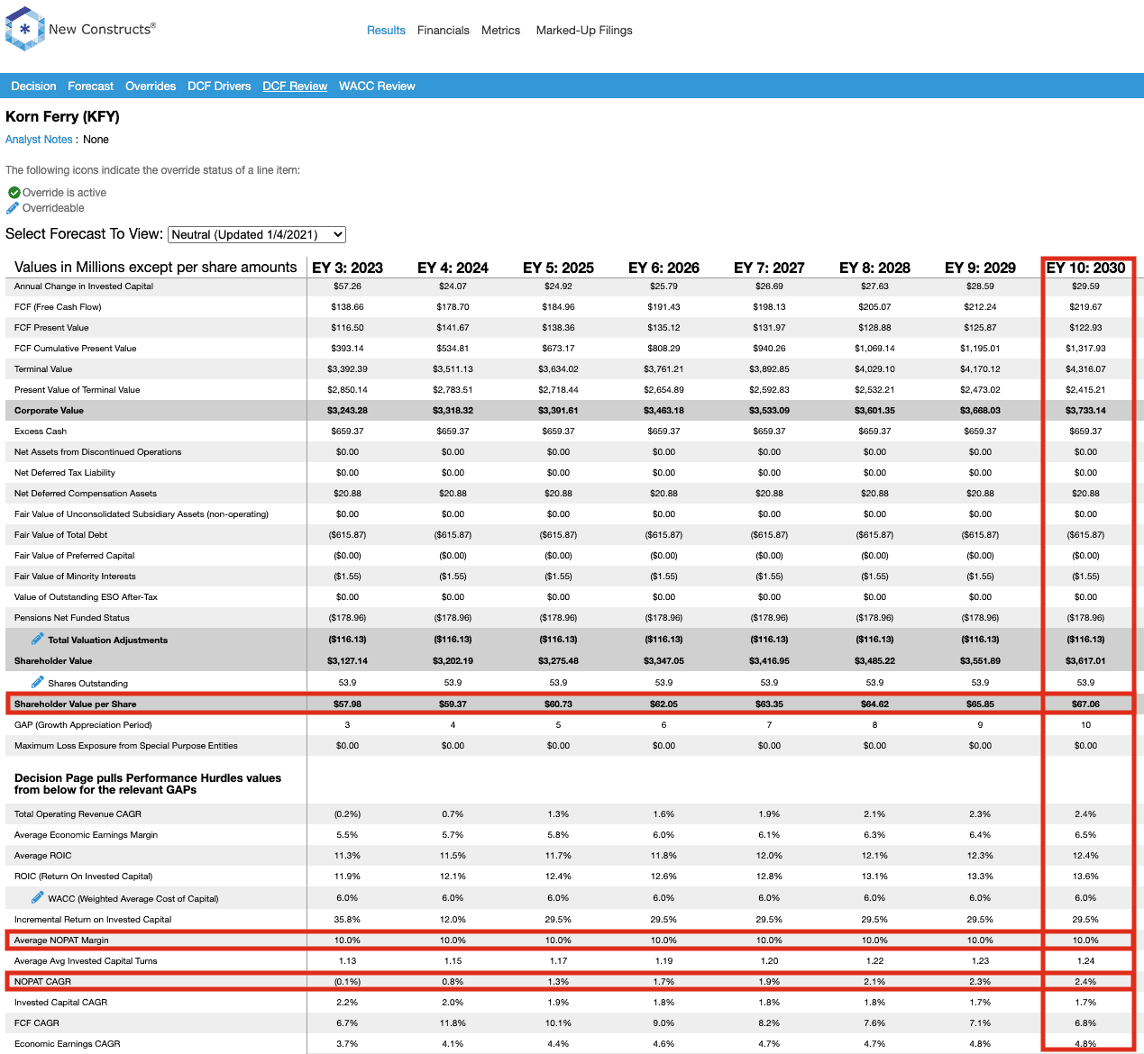This screenshot has height=1054, width=1144.
Task: Open WACC Review in the navigation bar
Action: (x=377, y=86)
